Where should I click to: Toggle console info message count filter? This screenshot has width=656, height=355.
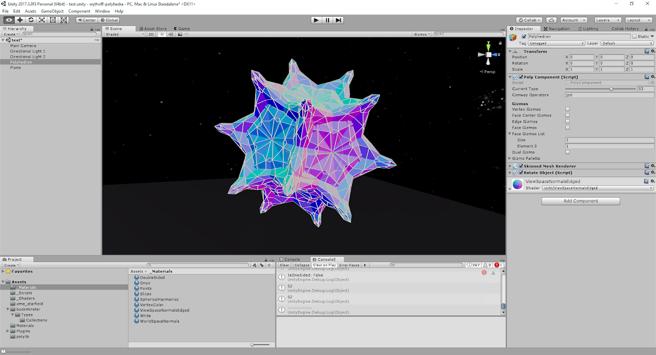474,265
